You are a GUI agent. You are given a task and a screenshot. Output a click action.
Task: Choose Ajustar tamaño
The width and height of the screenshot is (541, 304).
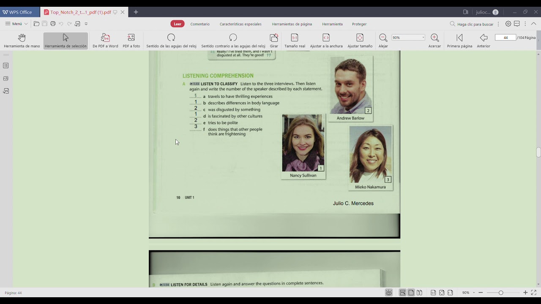coord(360,41)
